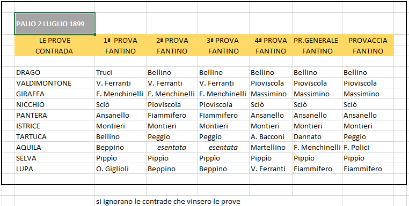409x206 pixels.
Task: Click O. Giglioli in the LUPA row
Action: pyautogui.click(x=120, y=169)
